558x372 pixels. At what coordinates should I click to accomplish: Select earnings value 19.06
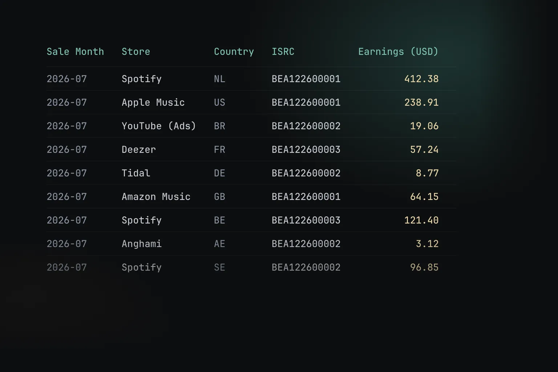[x=424, y=126]
